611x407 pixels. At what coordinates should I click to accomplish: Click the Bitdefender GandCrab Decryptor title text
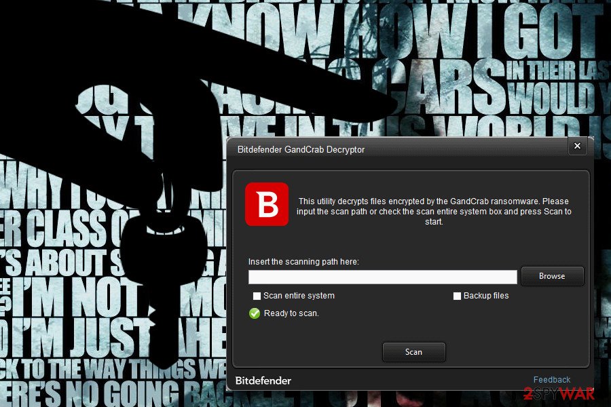(301, 149)
